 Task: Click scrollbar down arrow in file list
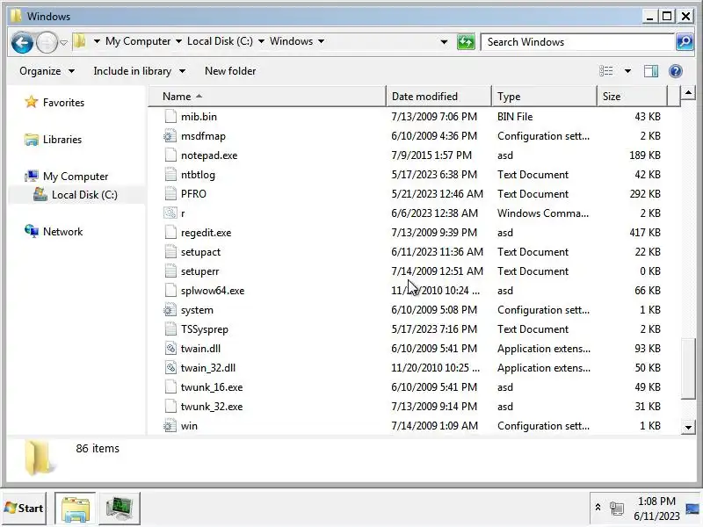click(x=688, y=427)
